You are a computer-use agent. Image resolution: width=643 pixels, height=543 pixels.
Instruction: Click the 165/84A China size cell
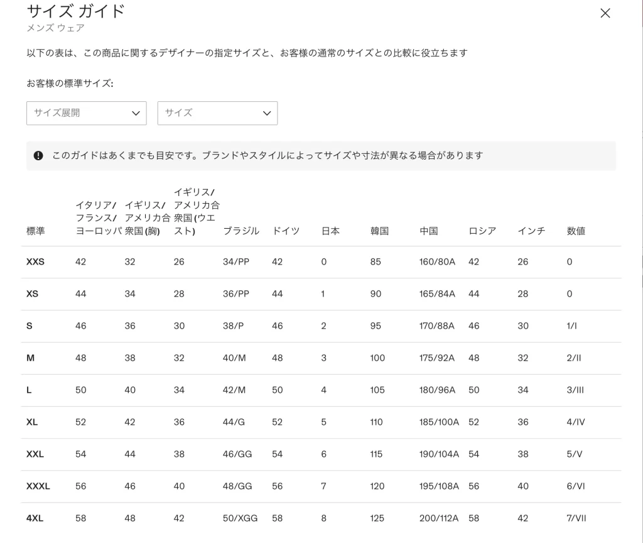tap(437, 294)
